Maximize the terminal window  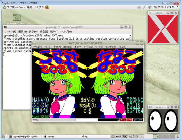[x=126, y=27]
